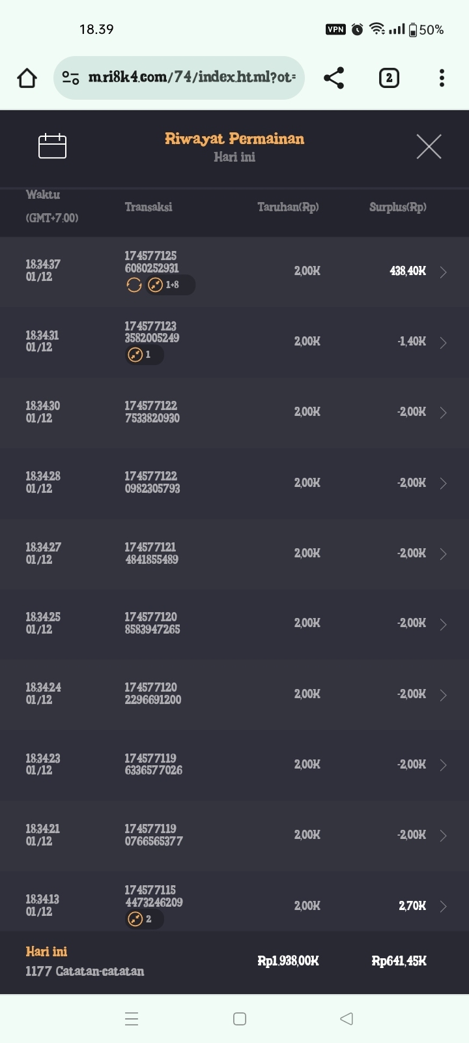Close the Riwayat Permainan panel

tap(429, 147)
